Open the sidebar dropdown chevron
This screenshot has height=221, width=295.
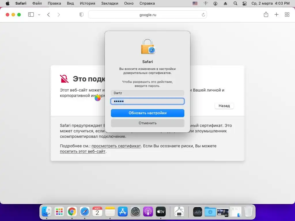[x=39, y=15]
